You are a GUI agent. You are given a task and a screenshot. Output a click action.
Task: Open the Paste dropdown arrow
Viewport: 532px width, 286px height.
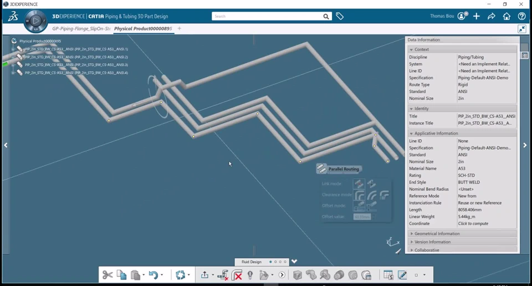(x=144, y=275)
